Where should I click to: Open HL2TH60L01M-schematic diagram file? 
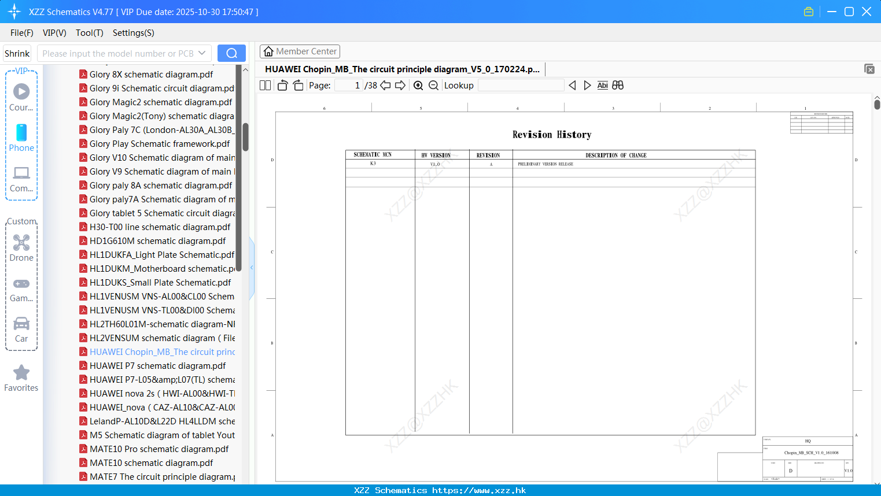(157, 324)
